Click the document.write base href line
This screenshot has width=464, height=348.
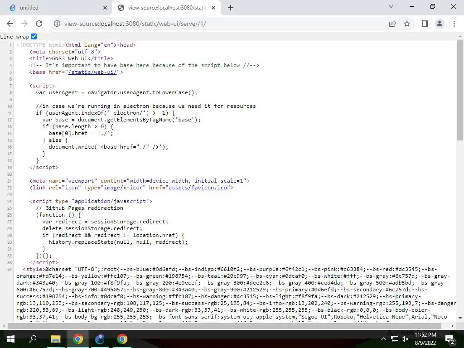pos(108,147)
